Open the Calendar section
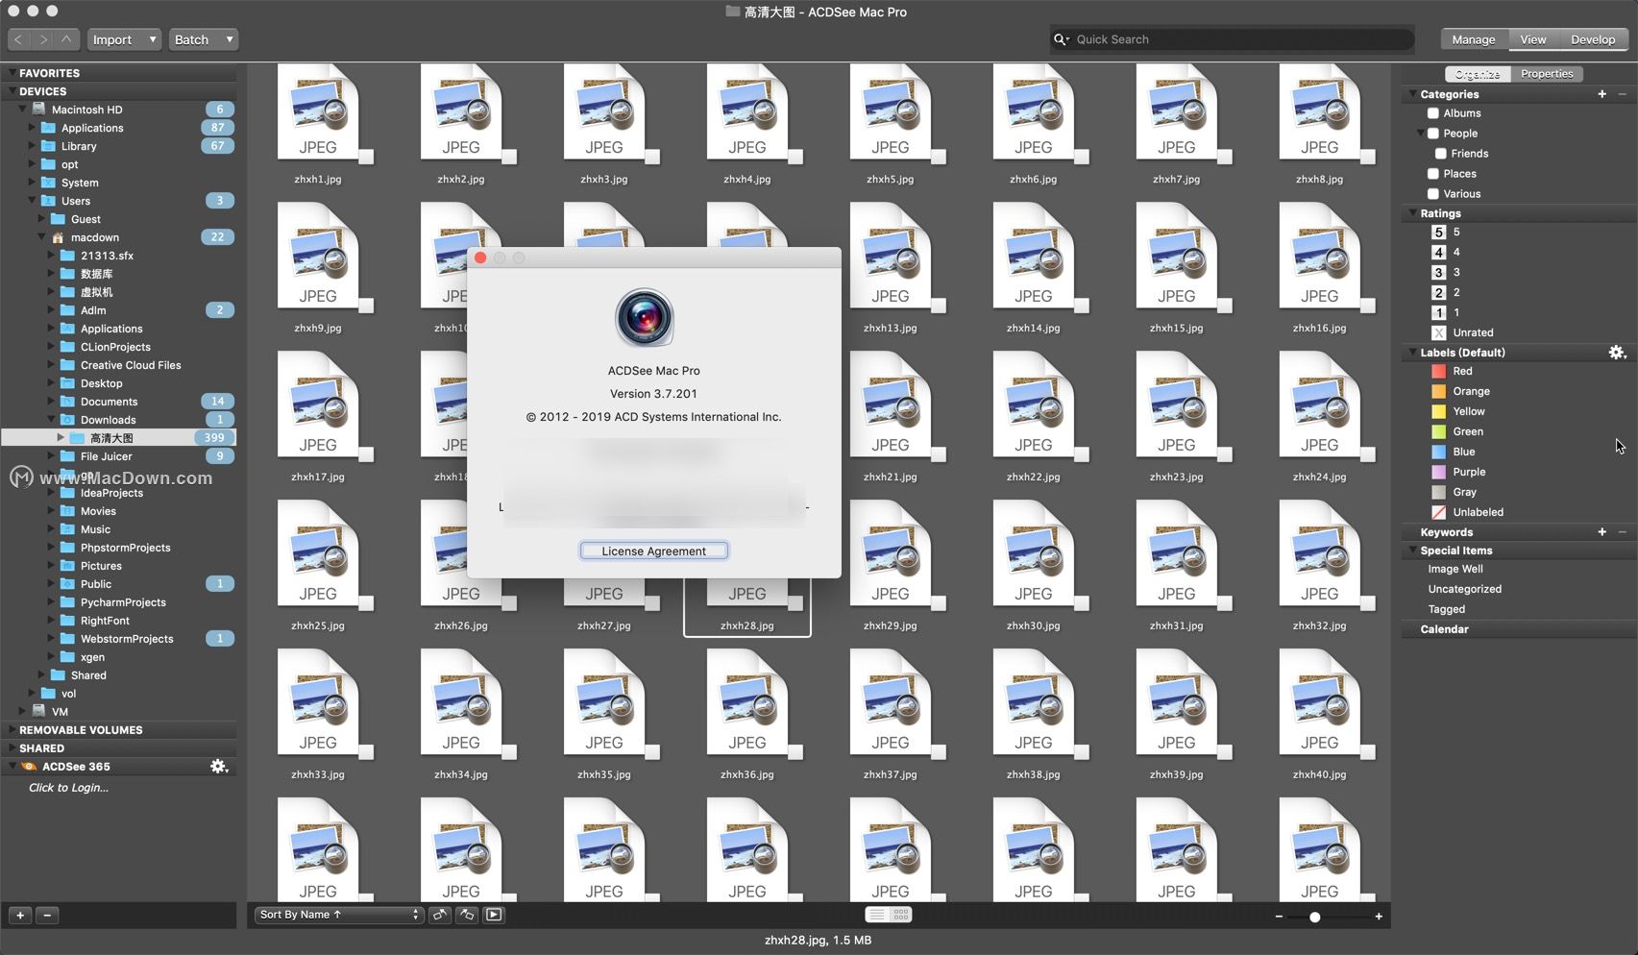This screenshot has width=1638, height=955. tap(1444, 629)
